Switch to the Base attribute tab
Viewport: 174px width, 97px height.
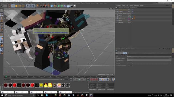click(x=117, y=53)
